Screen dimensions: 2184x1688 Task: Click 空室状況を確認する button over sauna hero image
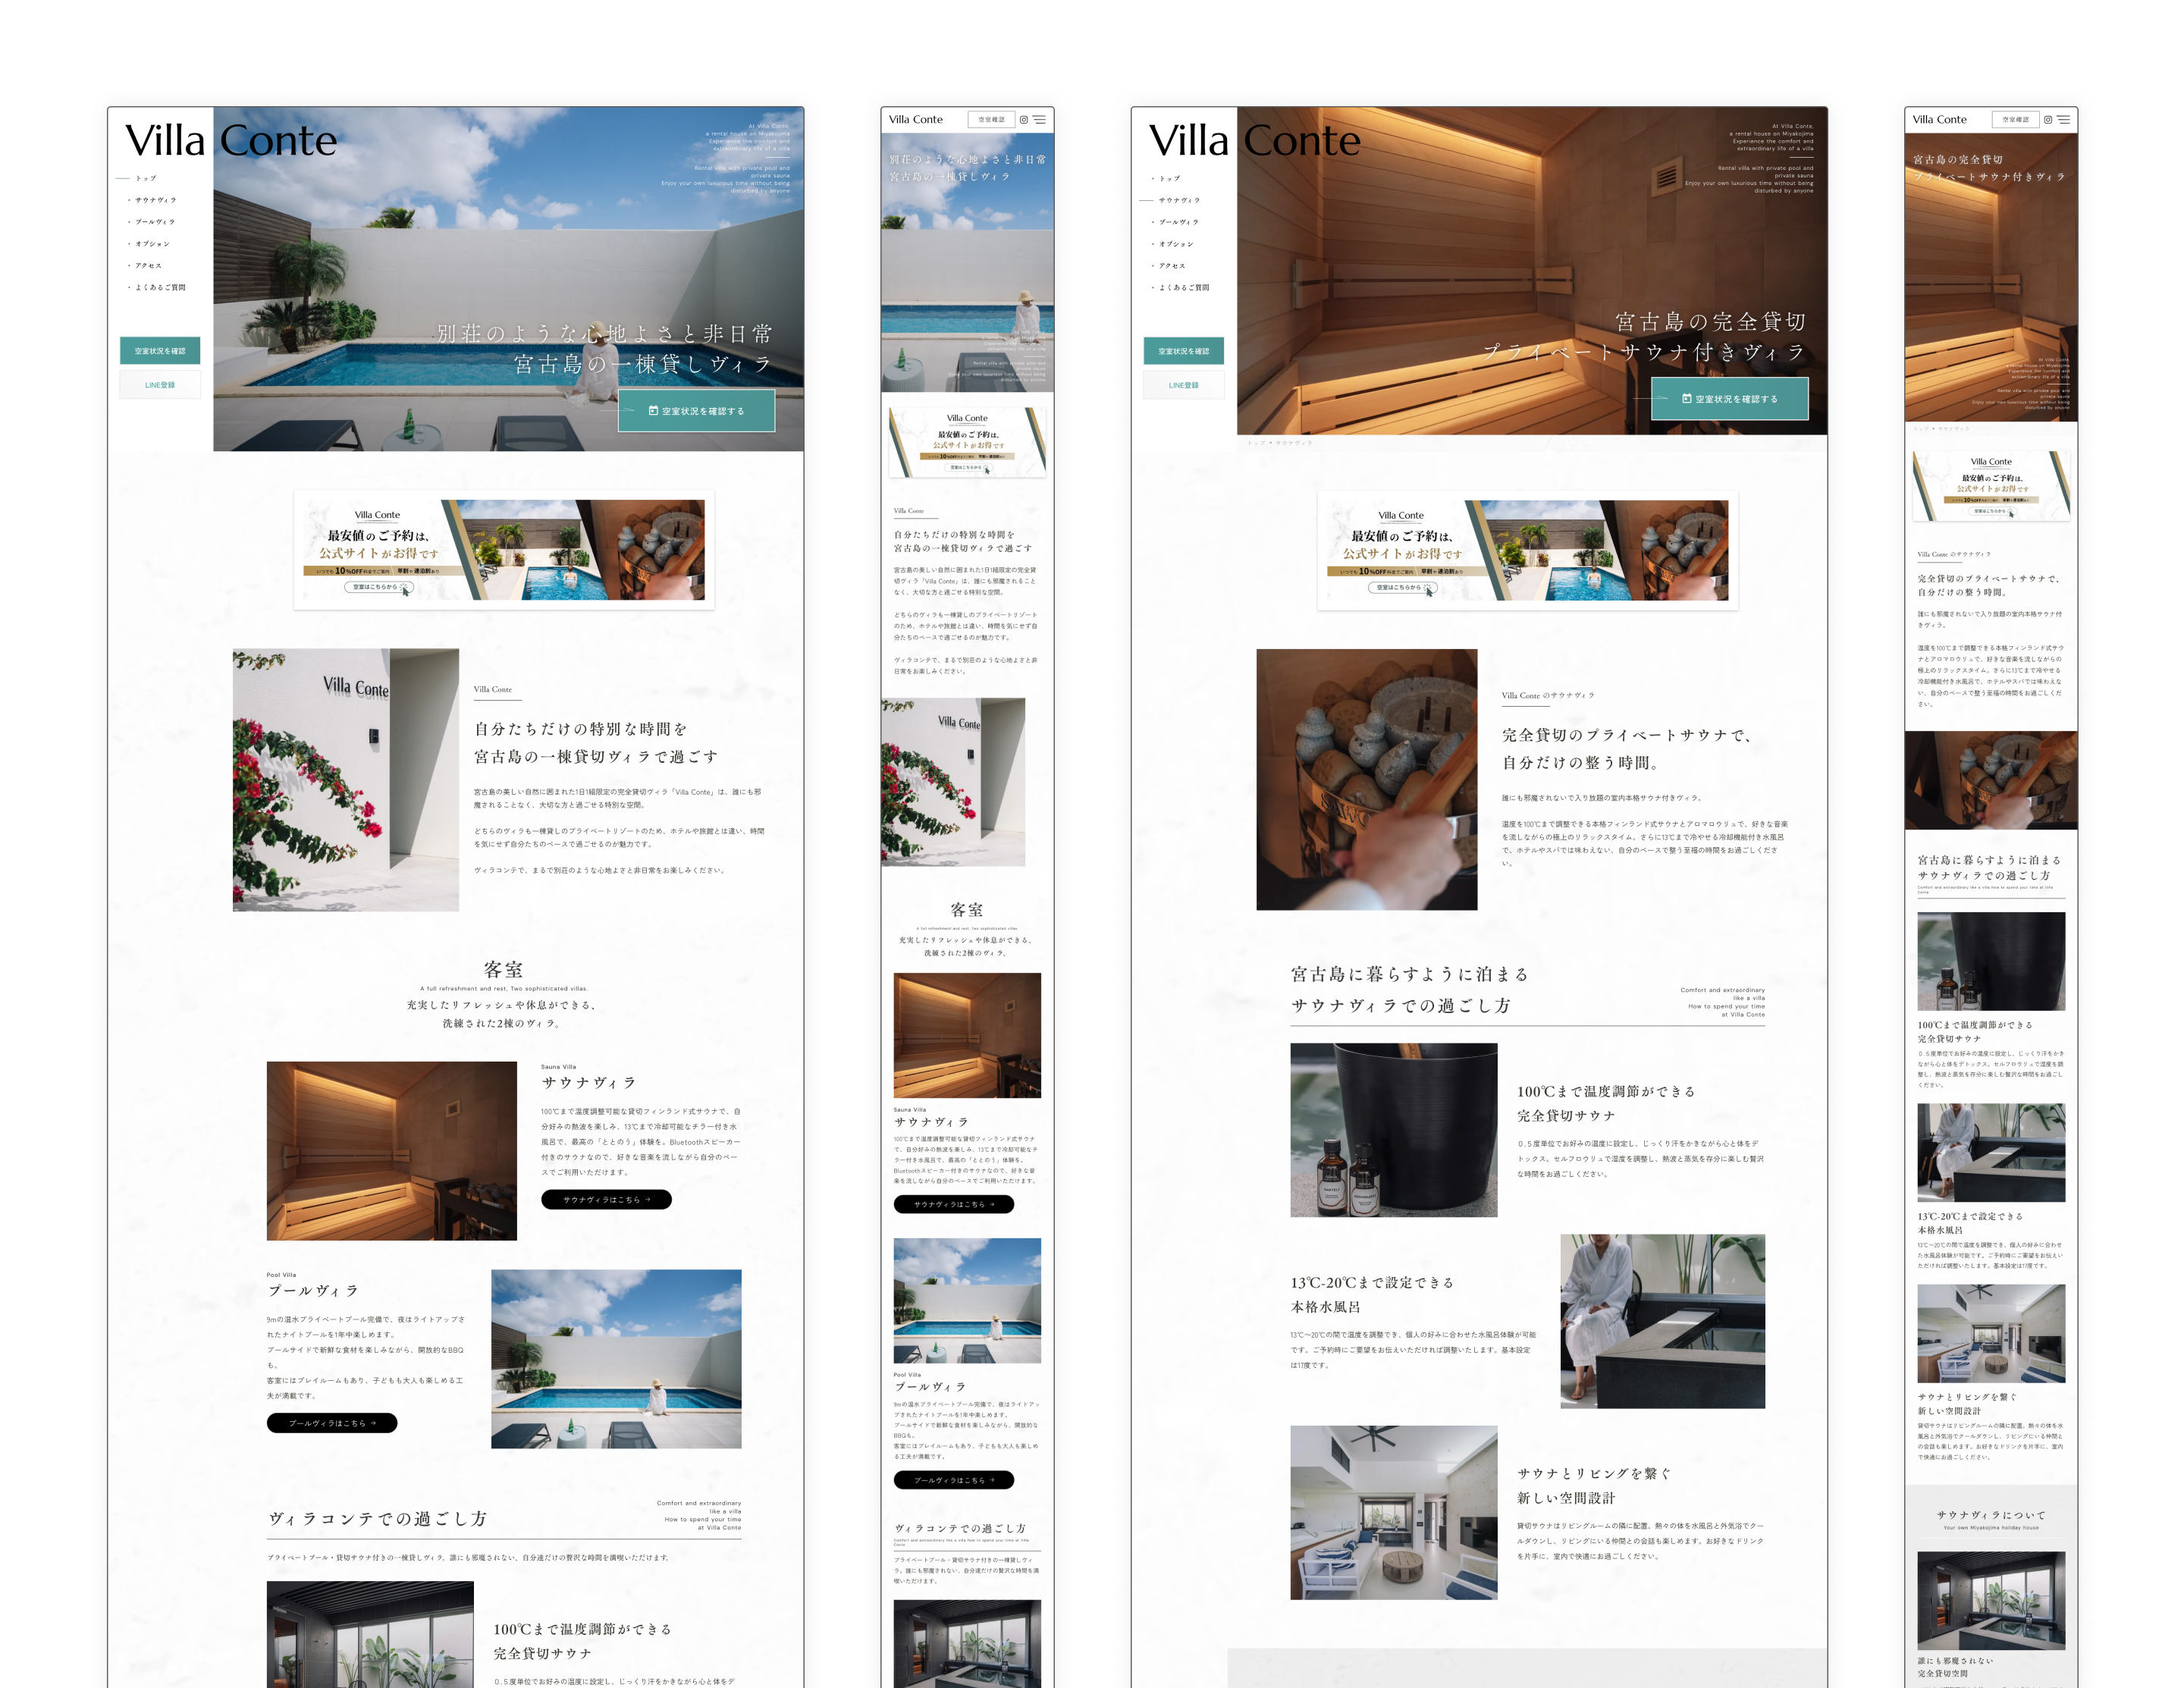[1729, 399]
